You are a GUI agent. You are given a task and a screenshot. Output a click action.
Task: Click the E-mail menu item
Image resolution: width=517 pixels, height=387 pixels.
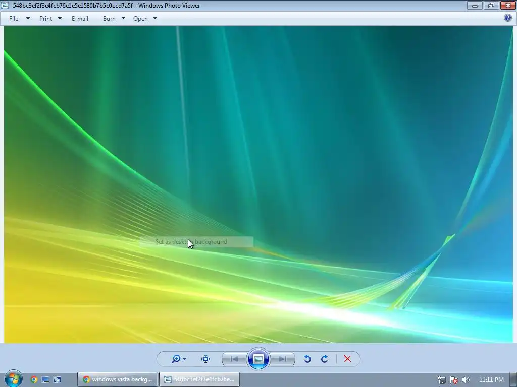(x=80, y=19)
